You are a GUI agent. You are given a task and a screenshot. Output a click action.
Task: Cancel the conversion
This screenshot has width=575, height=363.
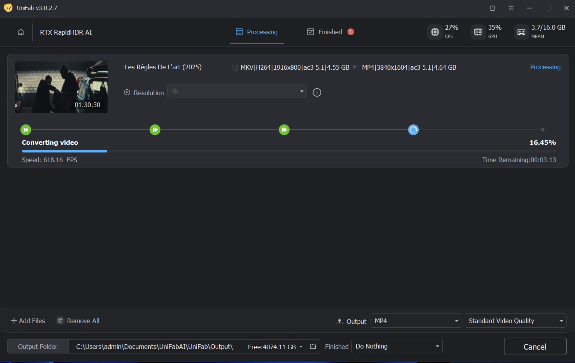point(535,347)
